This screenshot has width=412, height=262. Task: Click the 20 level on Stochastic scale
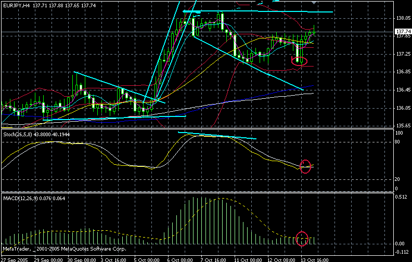[397, 179]
